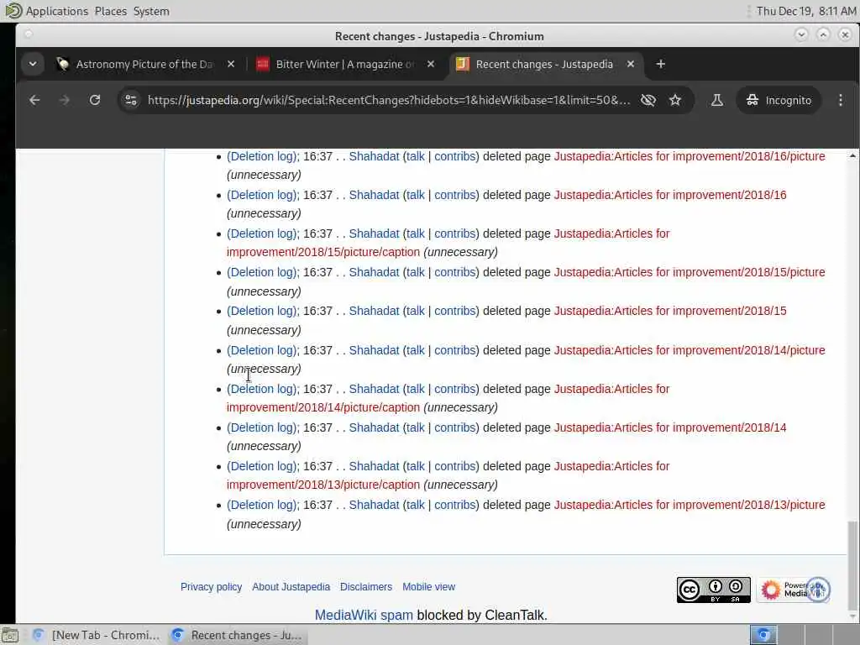
Task: Open the Chromium three-dot menu
Action: [x=840, y=100]
